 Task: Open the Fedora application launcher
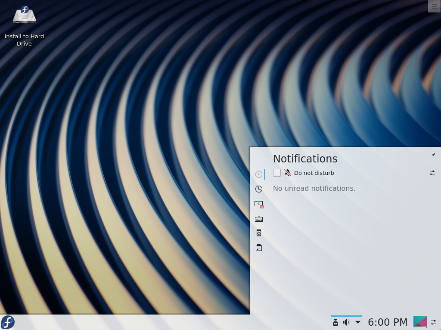point(8,322)
